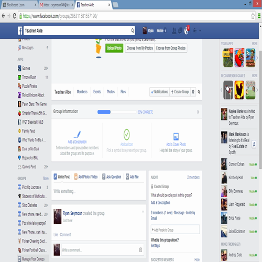Open the Files tab

123,92
